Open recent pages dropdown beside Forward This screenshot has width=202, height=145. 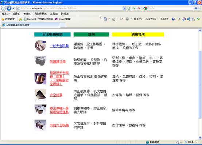(x=13, y=8)
